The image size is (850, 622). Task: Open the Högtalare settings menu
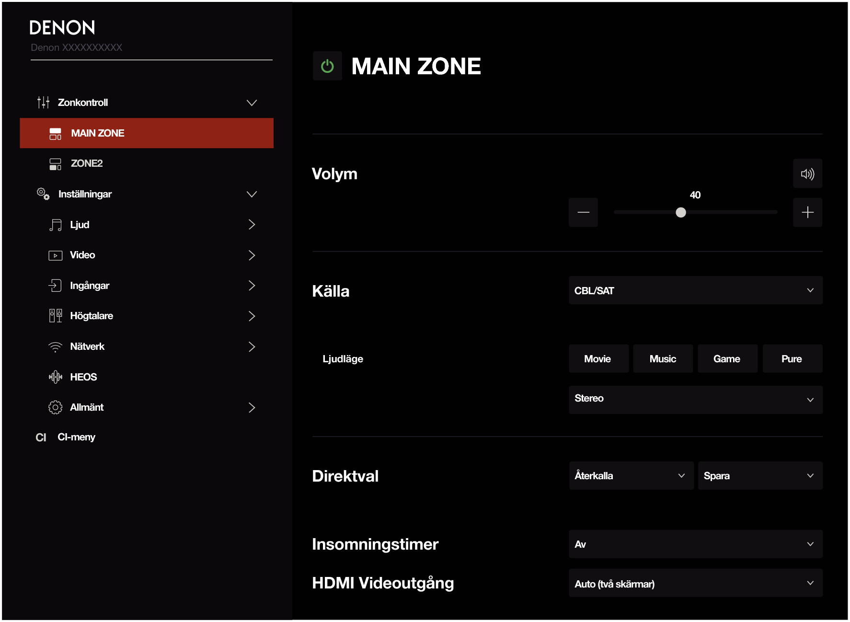(x=147, y=316)
